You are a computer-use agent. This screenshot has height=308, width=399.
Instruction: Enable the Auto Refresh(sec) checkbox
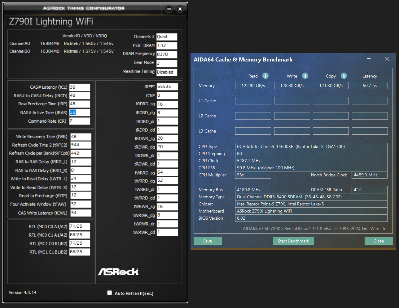(109, 293)
